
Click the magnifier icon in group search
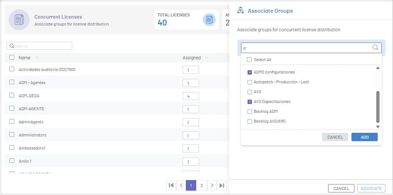(x=375, y=48)
